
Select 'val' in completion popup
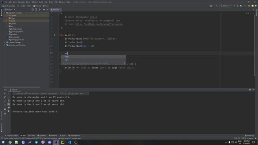(x=93, y=60)
